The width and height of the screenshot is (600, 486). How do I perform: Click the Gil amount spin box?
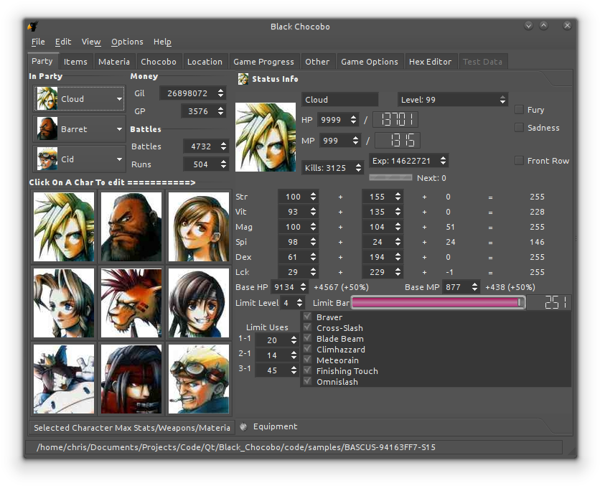(x=192, y=93)
